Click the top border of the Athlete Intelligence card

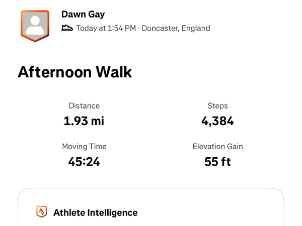click(151, 189)
